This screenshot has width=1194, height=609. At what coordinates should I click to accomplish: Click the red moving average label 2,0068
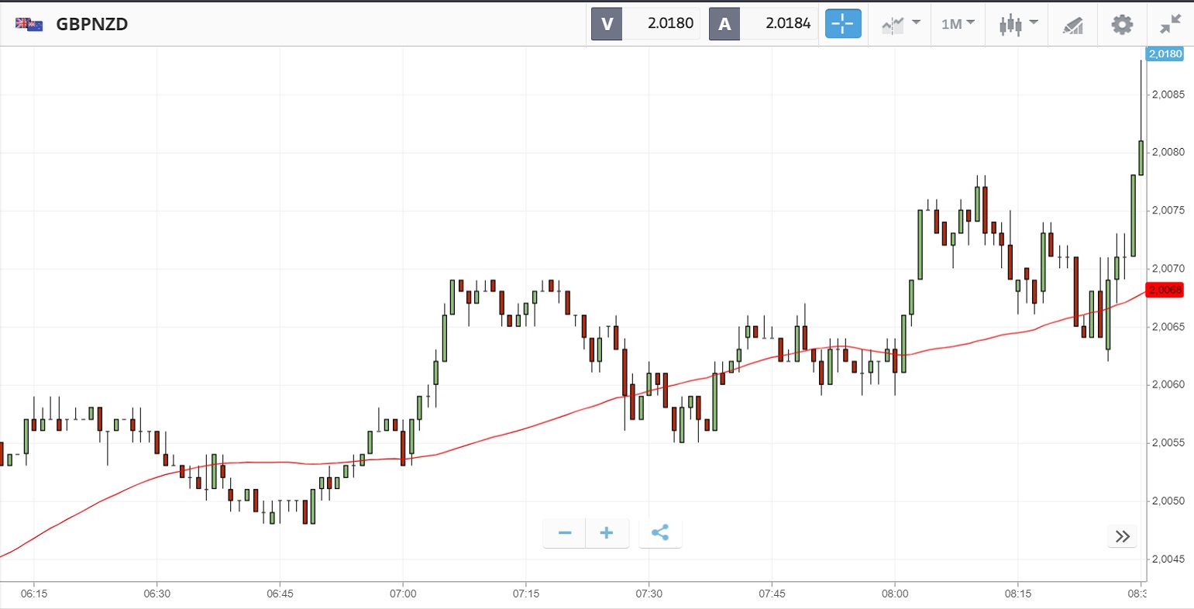click(x=1165, y=290)
